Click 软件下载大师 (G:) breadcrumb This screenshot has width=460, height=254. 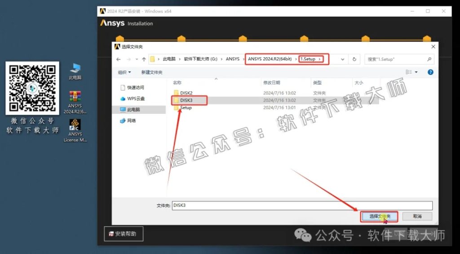201,59
